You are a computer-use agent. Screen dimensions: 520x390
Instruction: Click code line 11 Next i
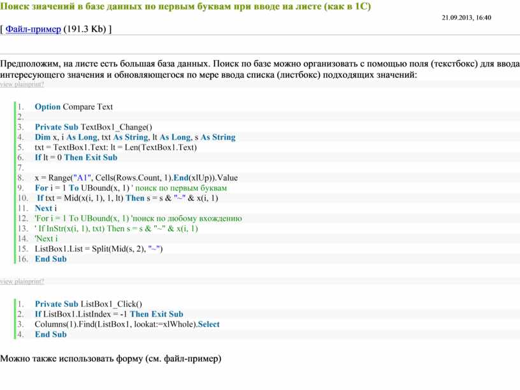[x=46, y=208]
